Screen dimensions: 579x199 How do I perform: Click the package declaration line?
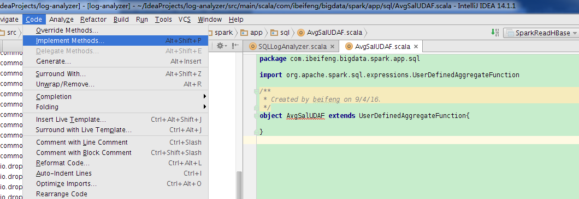click(x=340, y=59)
